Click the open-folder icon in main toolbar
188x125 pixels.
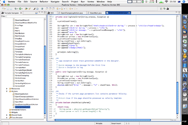point(26,9)
